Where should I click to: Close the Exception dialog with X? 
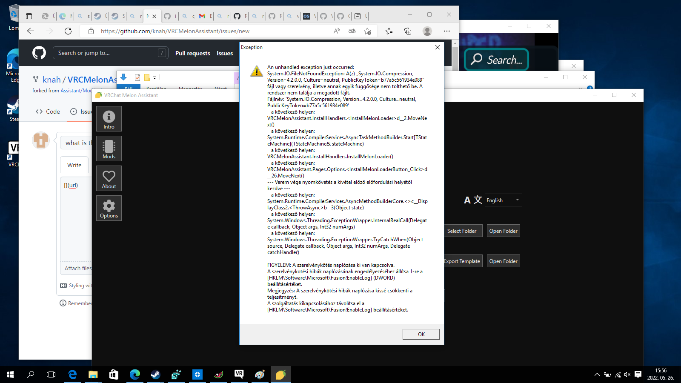coord(438,47)
